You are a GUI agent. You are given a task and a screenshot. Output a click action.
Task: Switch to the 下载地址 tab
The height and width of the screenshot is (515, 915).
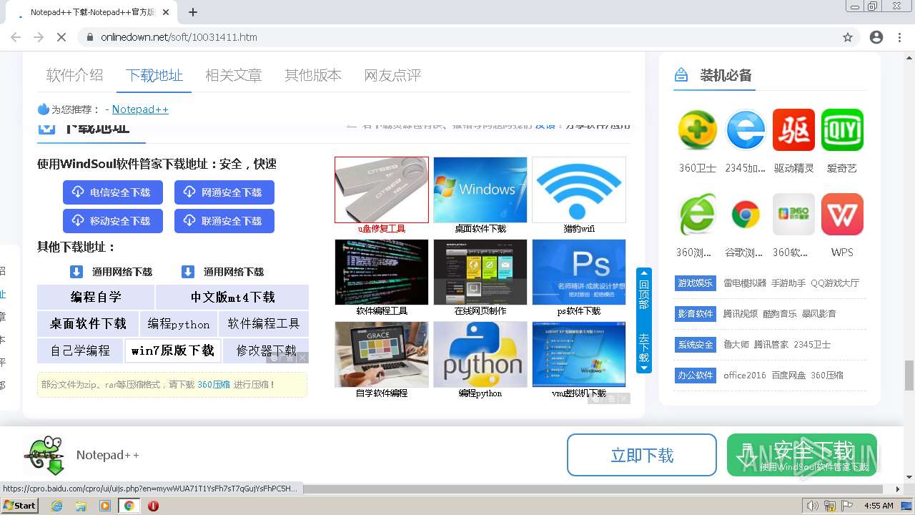pyautogui.click(x=154, y=75)
